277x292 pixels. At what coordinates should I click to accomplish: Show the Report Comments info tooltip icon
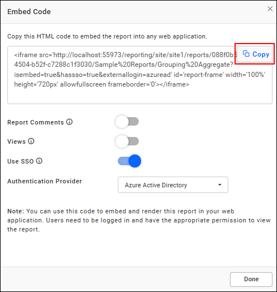(x=69, y=122)
